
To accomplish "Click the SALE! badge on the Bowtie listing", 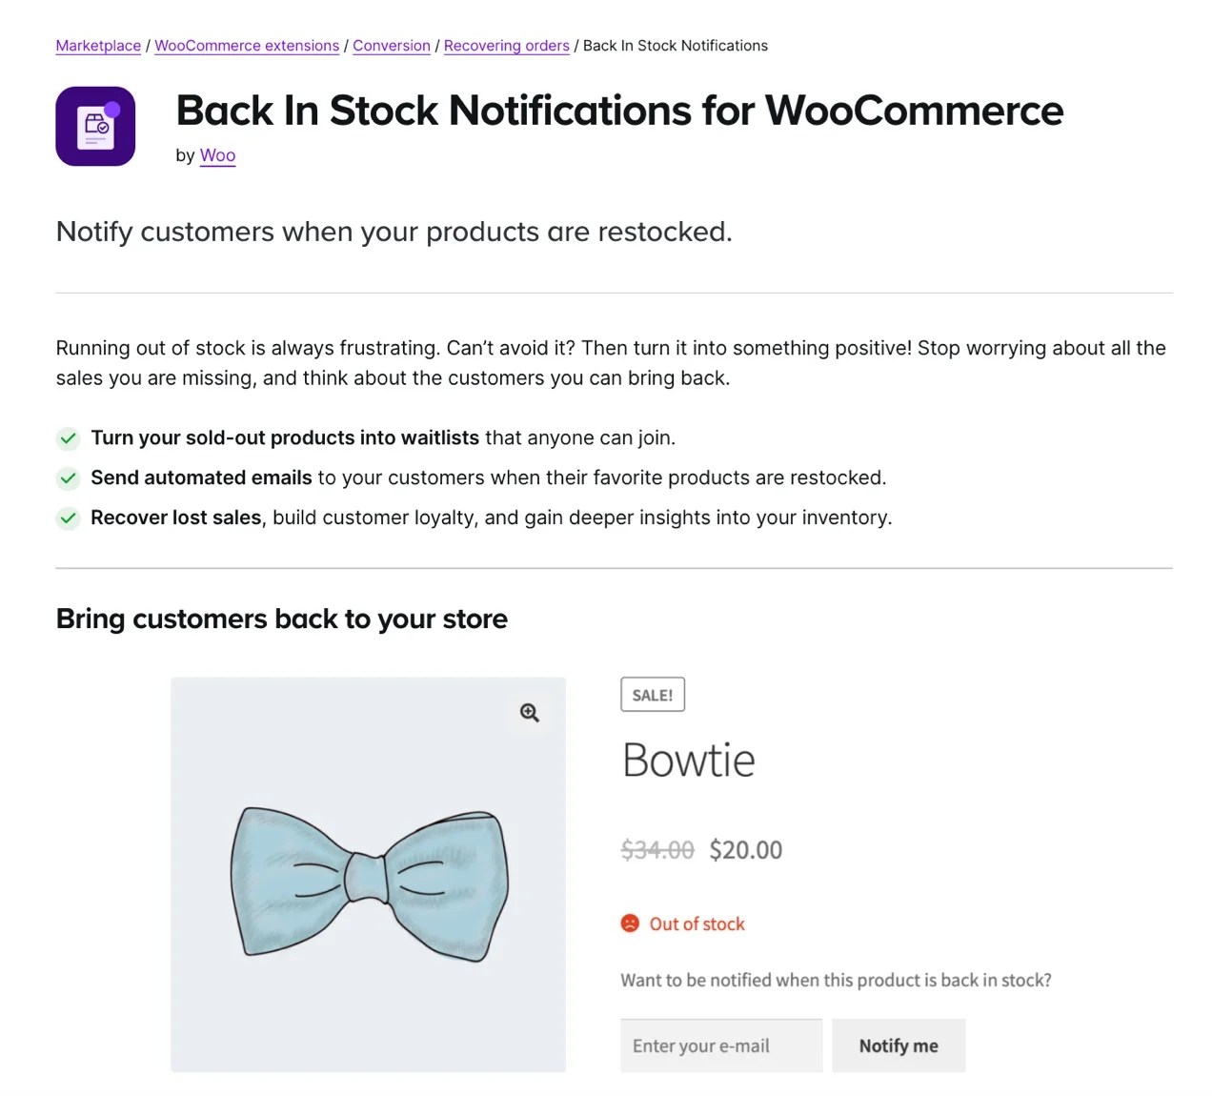I will [x=653, y=694].
